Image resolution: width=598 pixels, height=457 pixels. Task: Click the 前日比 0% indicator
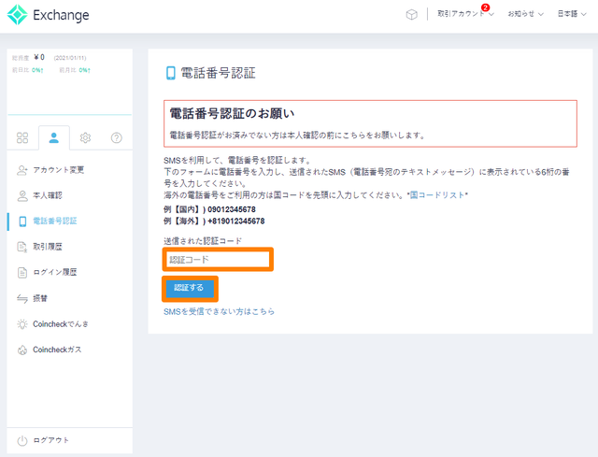[28, 70]
